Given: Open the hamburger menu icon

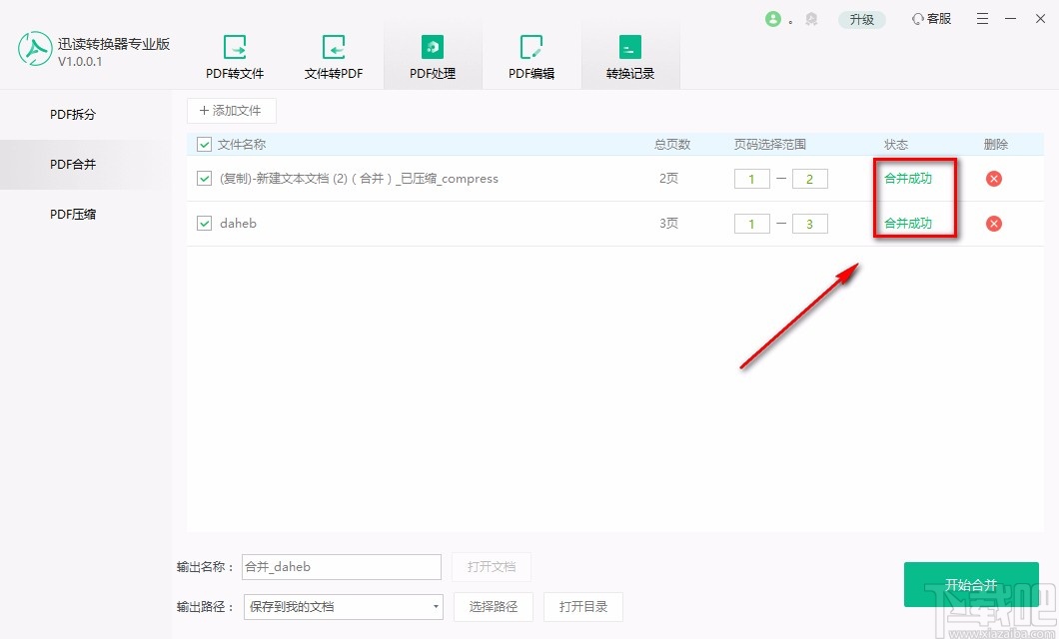Looking at the screenshot, I should (x=981, y=18).
